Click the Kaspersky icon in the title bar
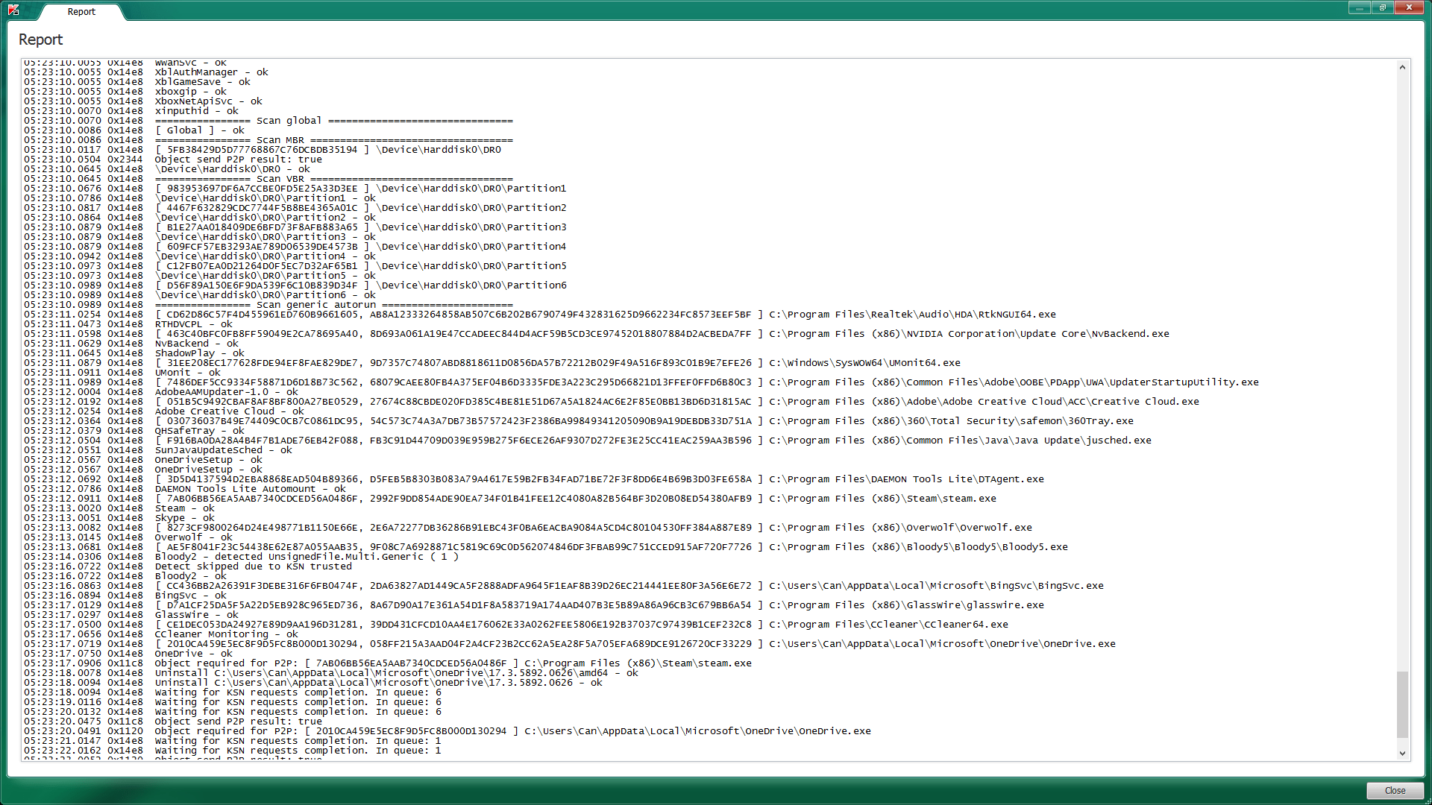1432x805 pixels. [x=13, y=10]
